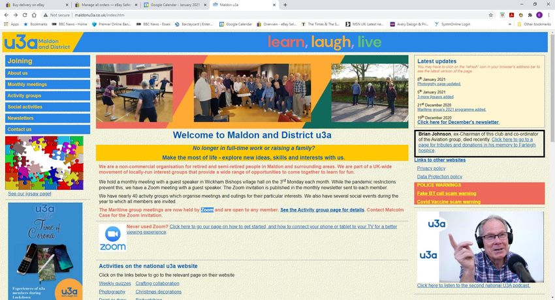
Task: Click the browser forward arrow
Action: click(x=16, y=15)
